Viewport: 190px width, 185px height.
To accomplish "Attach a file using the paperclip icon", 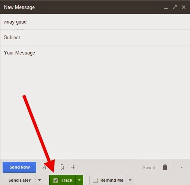I will coord(62,167).
